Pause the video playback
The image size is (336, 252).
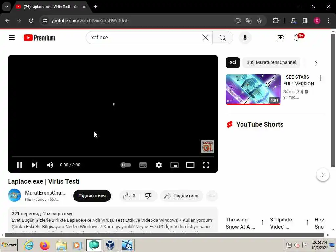tap(19, 165)
